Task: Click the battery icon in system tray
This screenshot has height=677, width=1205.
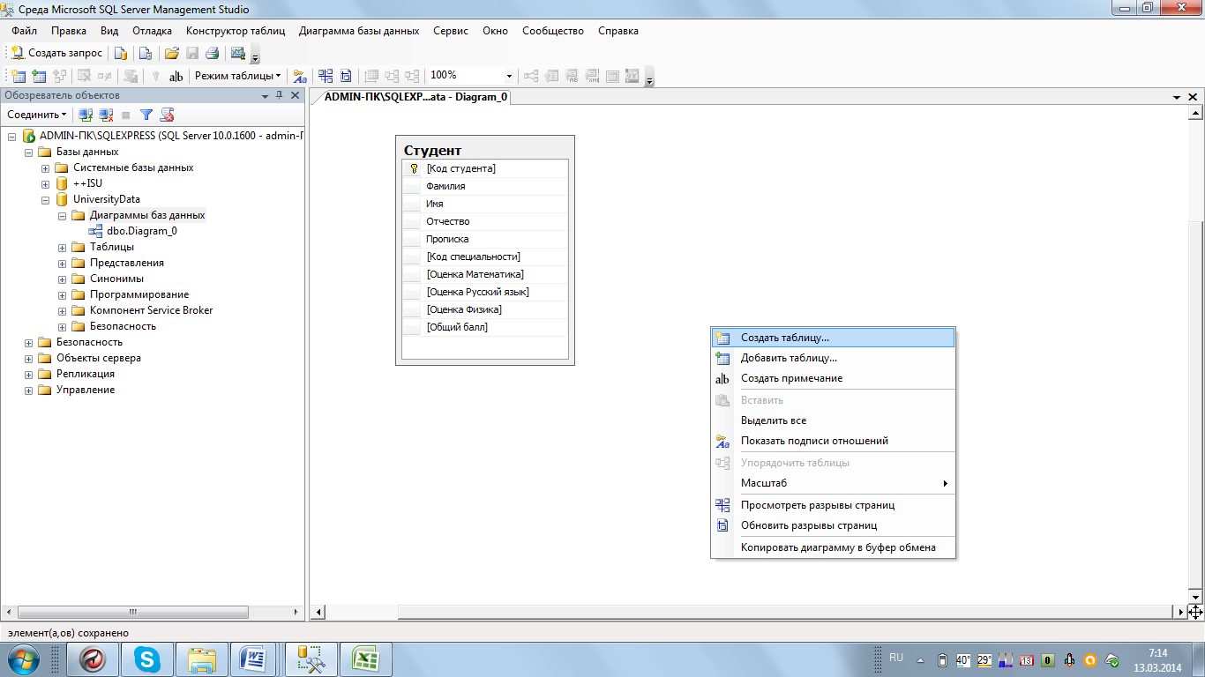Action: (x=942, y=659)
